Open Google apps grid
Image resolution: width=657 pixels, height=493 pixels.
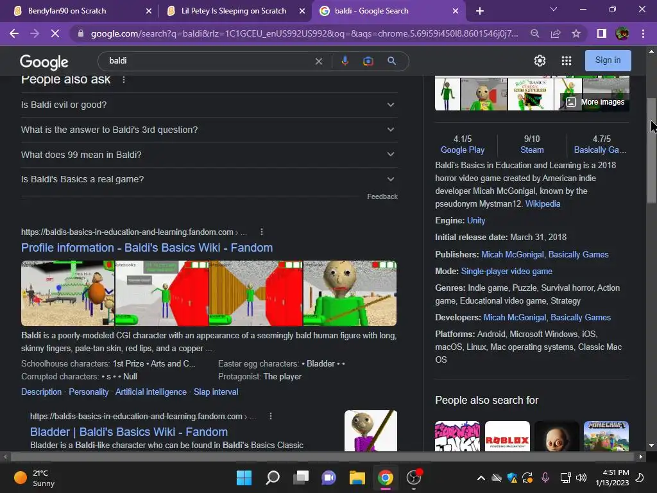click(567, 61)
